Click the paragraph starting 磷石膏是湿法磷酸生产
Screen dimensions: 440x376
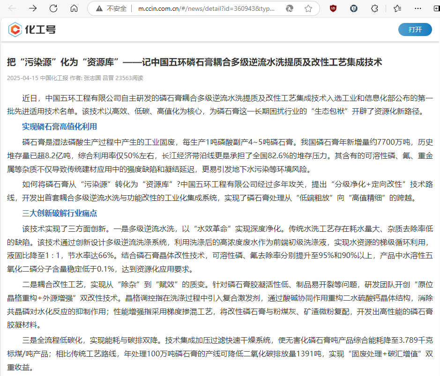[220, 155]
